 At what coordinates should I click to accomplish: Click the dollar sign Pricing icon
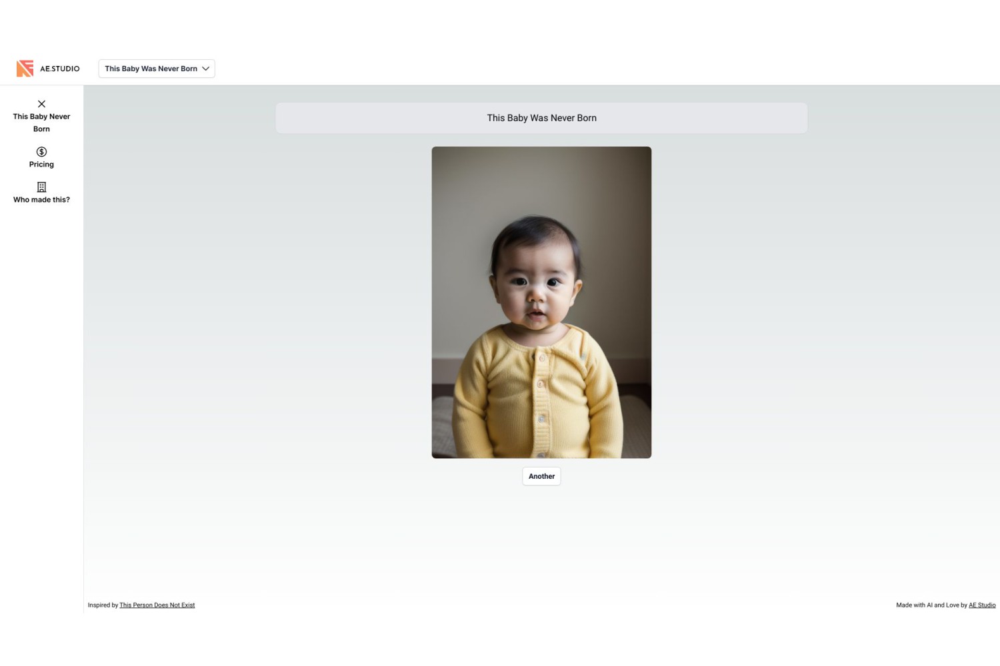coord(41,152)
